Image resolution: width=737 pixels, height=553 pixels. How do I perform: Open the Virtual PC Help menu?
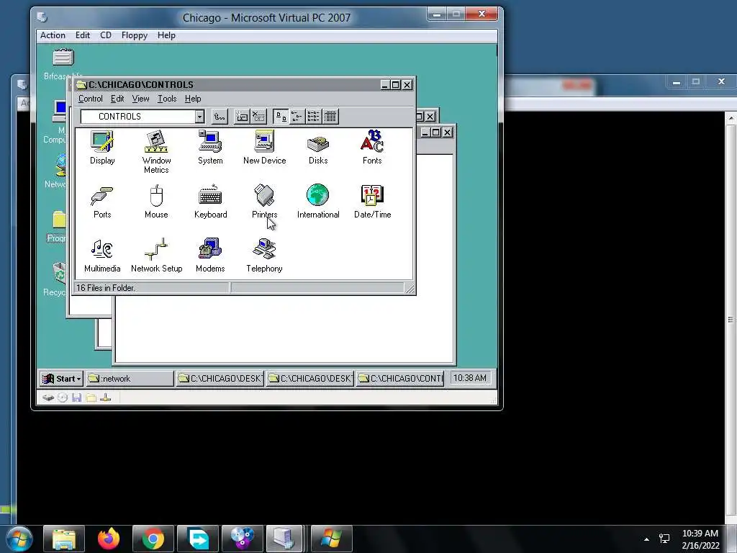[166, 35]
